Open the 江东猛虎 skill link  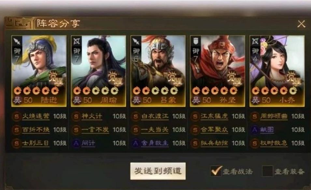[214, 116]
